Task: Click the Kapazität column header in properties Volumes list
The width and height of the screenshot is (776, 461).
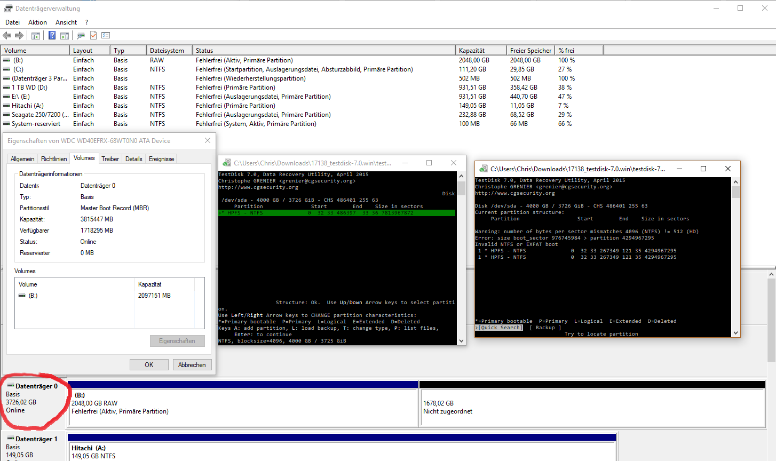Action: click(165, 284)
